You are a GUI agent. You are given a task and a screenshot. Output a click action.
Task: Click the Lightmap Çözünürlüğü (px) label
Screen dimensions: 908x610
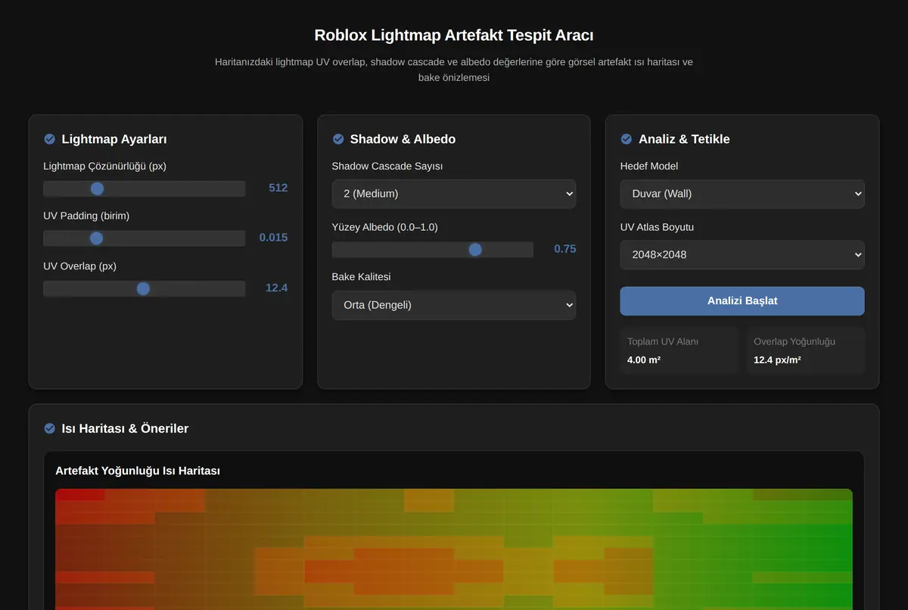pyautogui.click(x=105, y=166)
